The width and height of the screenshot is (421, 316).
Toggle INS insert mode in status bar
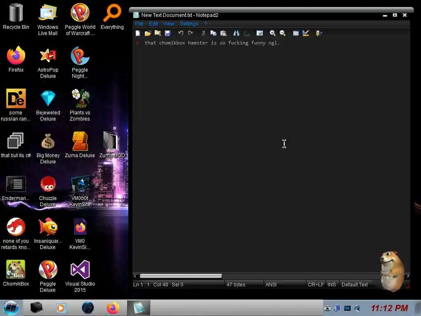tap(332, 285)
